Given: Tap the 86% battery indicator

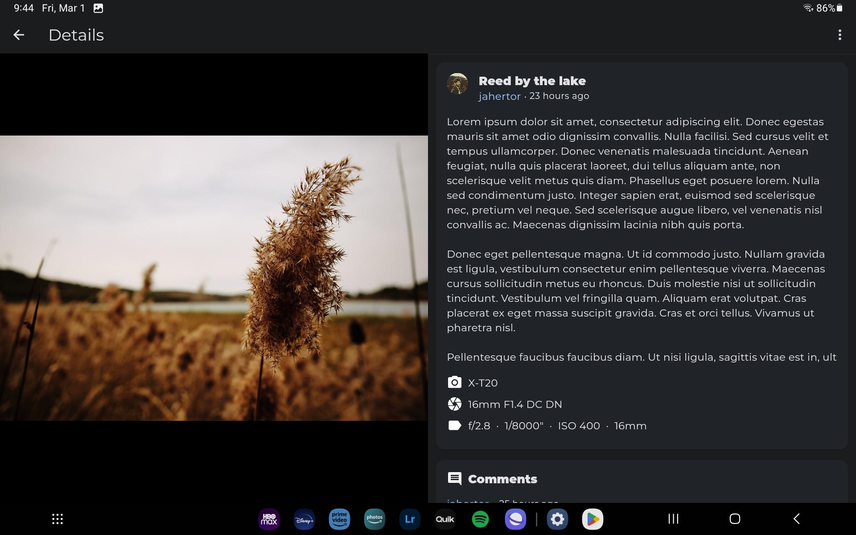Looking at the screenshot, I should point(829,8).
